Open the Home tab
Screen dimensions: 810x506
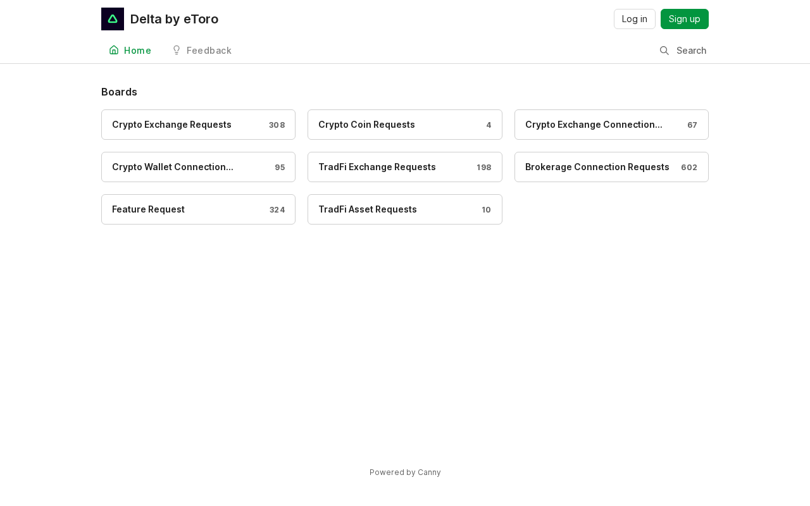[137, 51]
